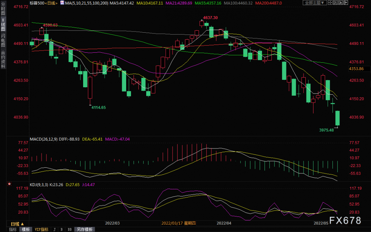Open the 全部主题 dropdown
The image size is (371, 232).
pyautogui.click(x=315, y=3)
